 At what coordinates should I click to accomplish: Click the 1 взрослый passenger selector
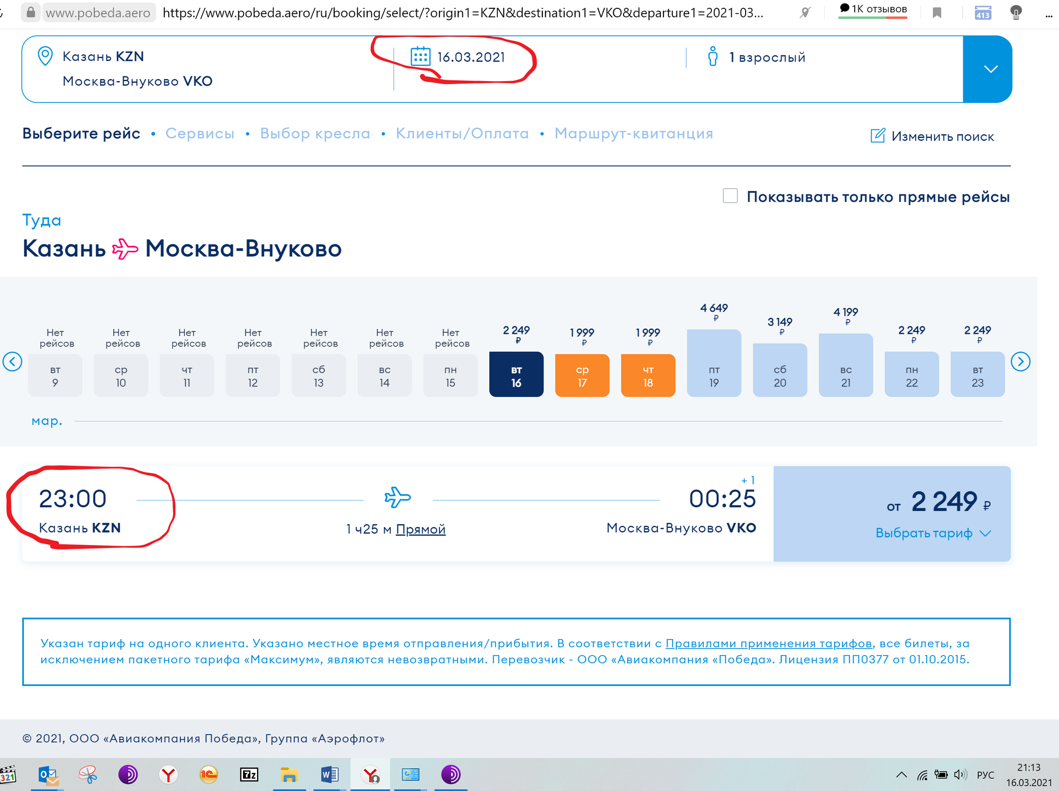pyautogui.click(x=767, y=57)
